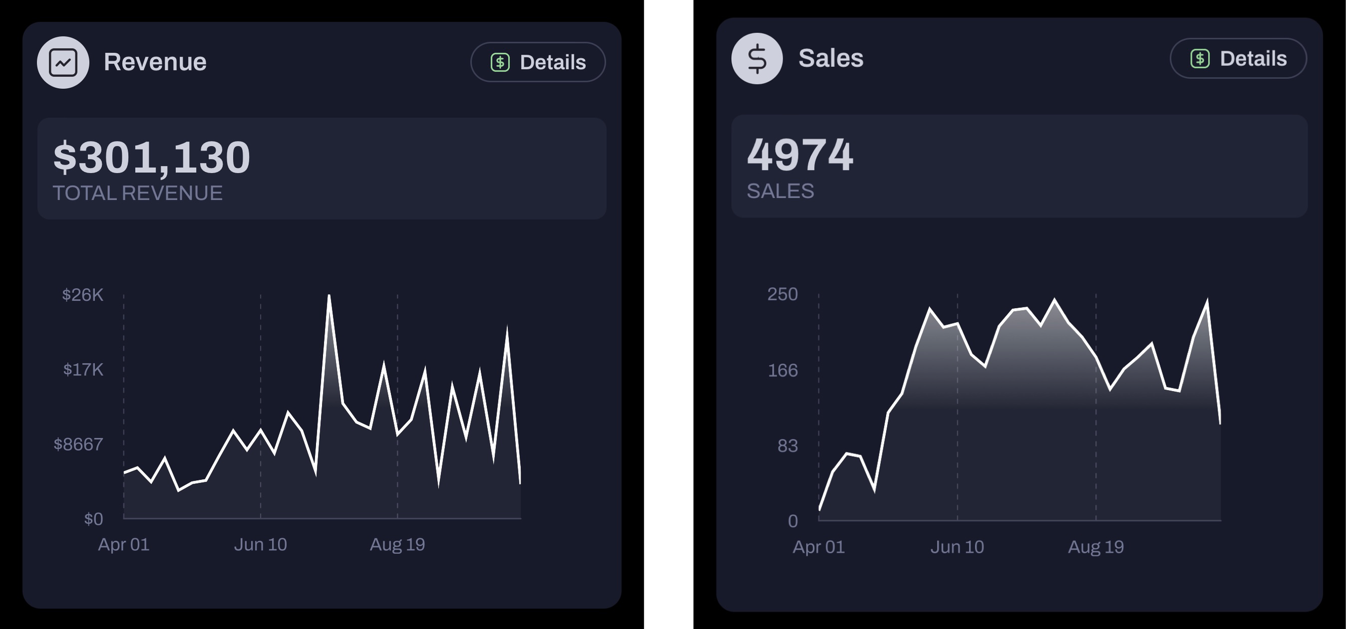Click the Jun 10 label on sales chart

(957, 547)
